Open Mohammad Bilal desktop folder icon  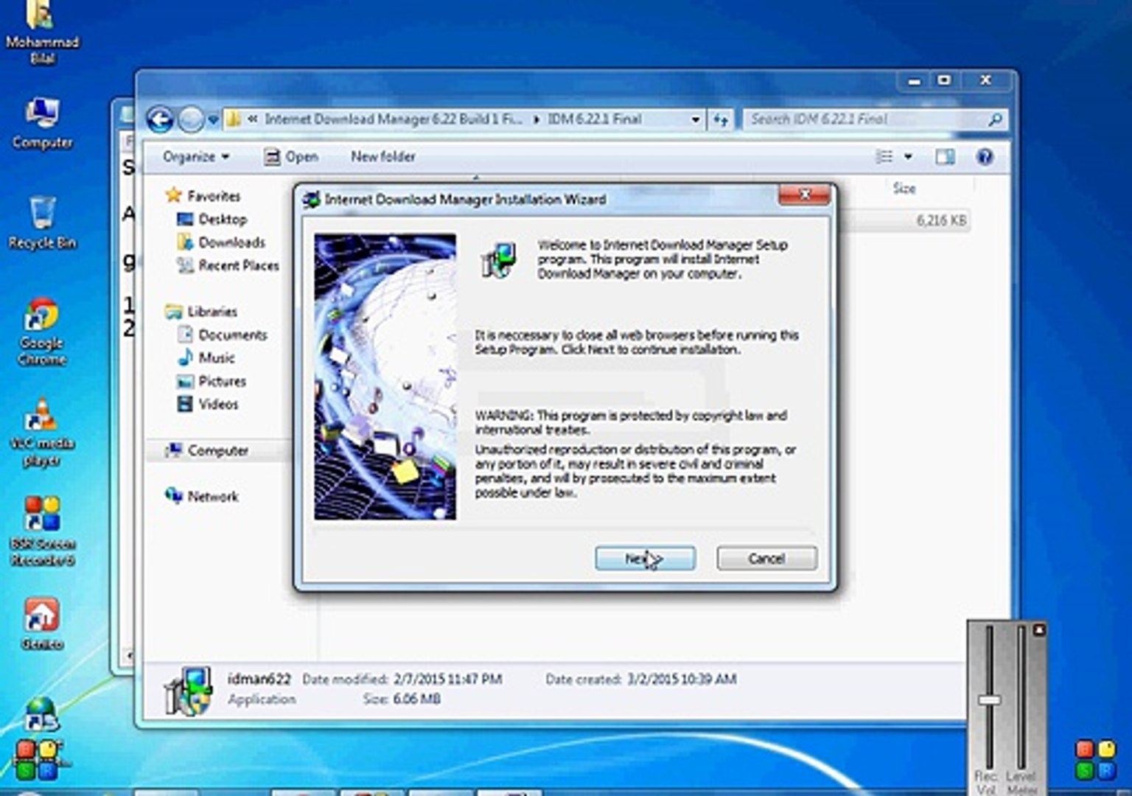[x=42, y=32]
